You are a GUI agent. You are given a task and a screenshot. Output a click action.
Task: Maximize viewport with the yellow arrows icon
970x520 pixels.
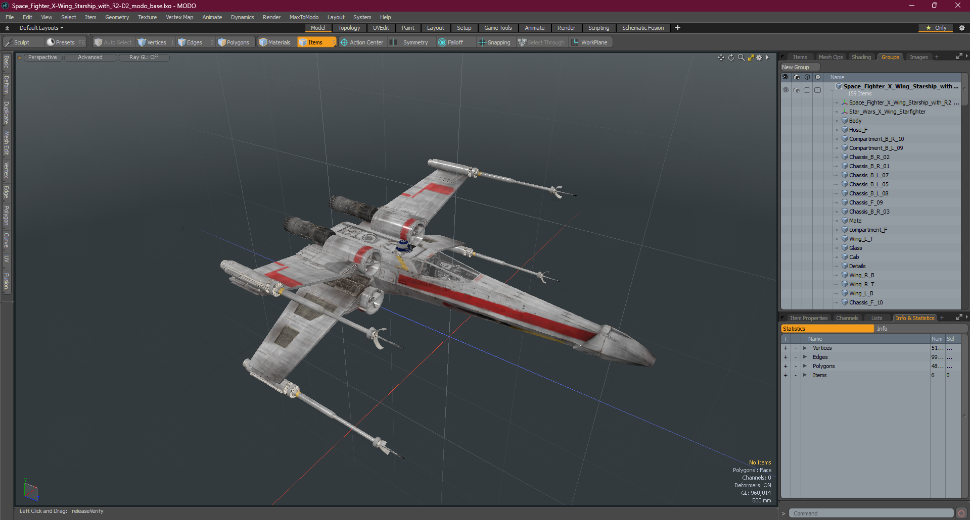(x=751, y=58)
